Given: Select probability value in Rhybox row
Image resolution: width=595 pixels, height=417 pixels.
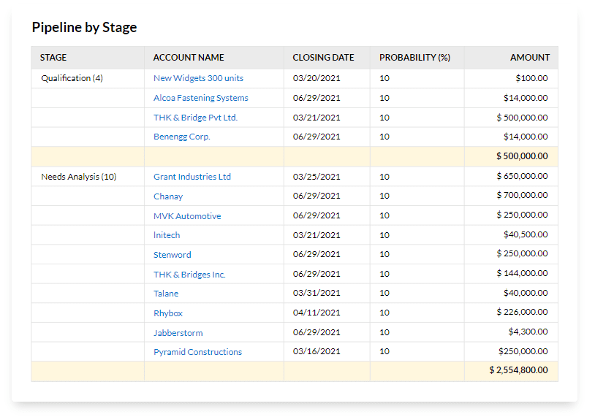Looking at the screenshot, I should point(384,313).
